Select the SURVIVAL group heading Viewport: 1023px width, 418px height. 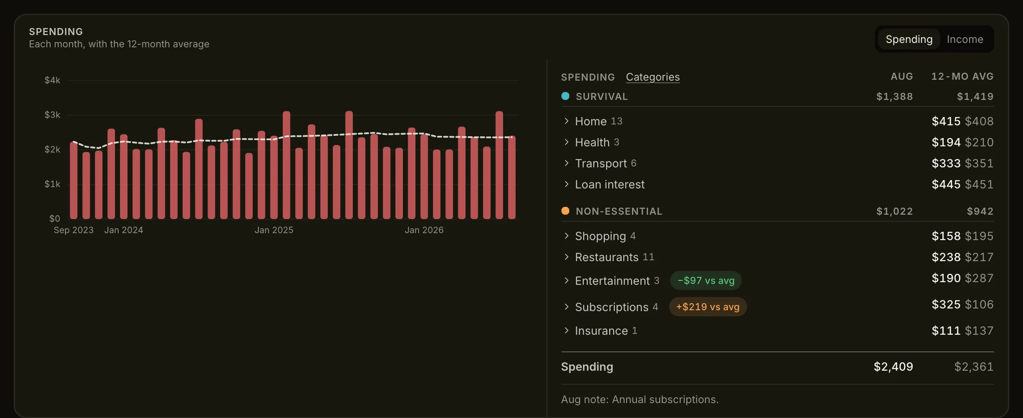tap(602, 96)
